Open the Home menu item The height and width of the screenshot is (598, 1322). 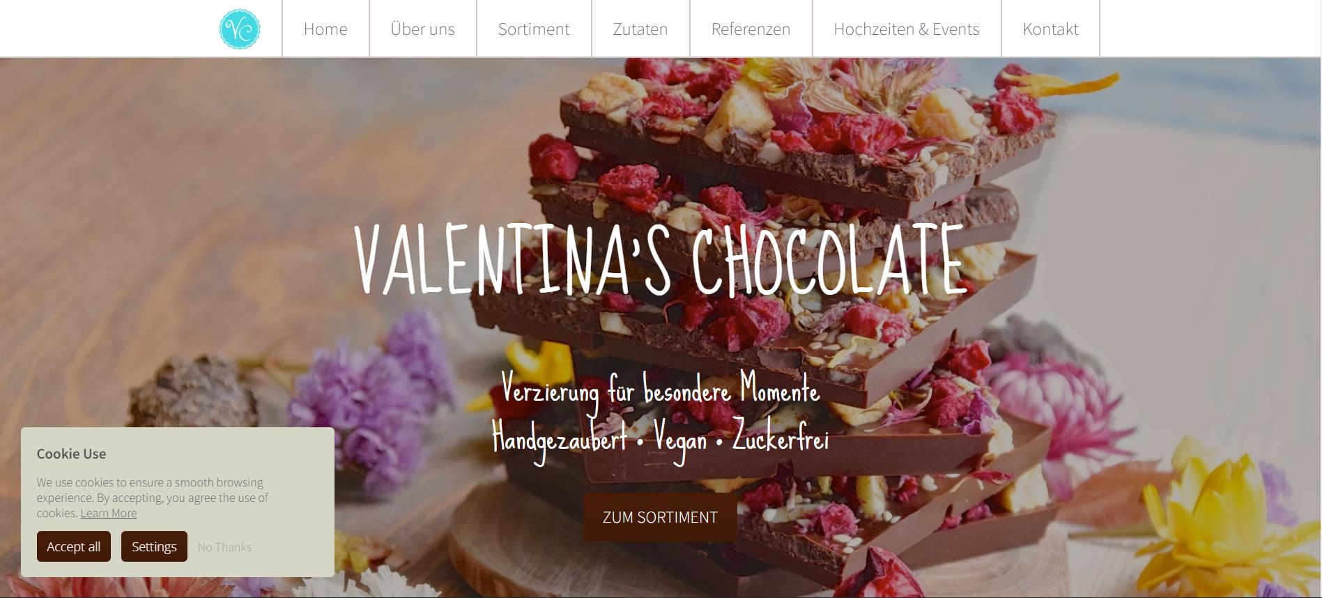(325, 29)
